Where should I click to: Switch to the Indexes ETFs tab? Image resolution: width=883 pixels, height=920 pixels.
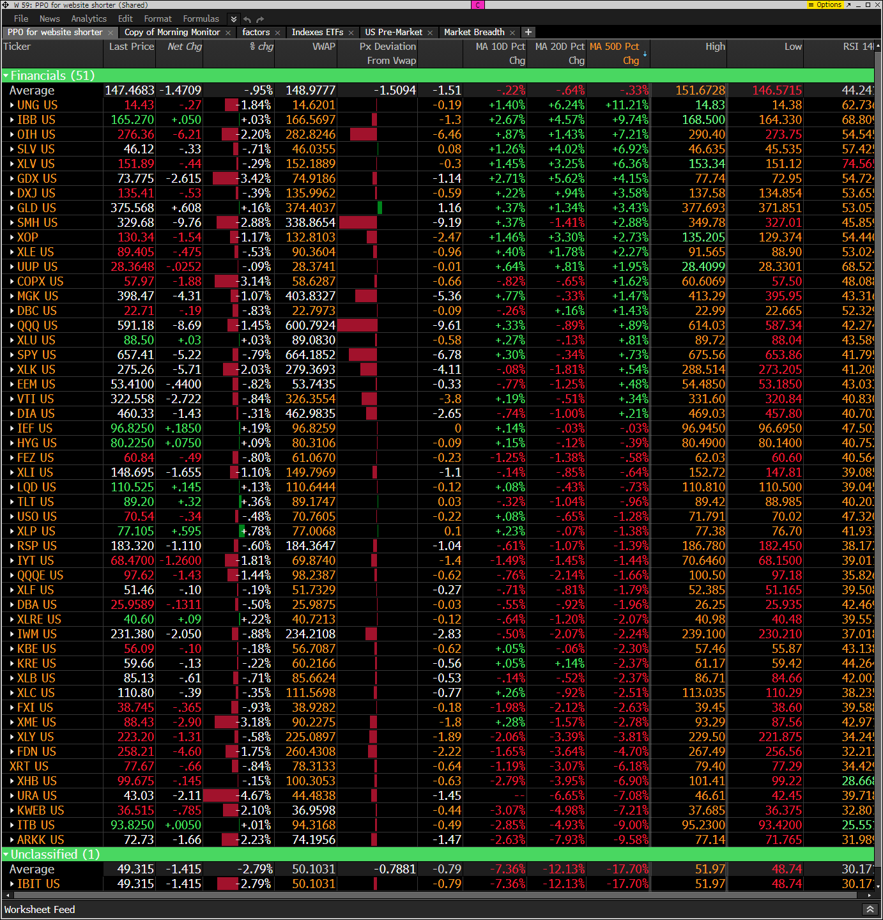[x=317, y=32]
